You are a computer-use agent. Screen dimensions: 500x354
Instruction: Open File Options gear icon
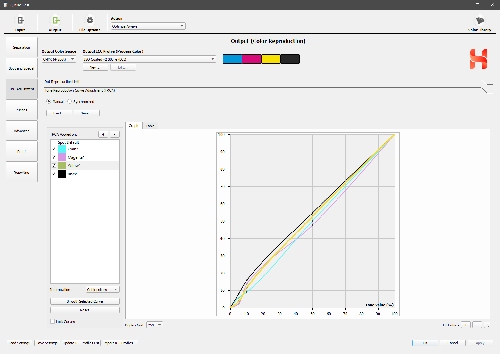90,21
